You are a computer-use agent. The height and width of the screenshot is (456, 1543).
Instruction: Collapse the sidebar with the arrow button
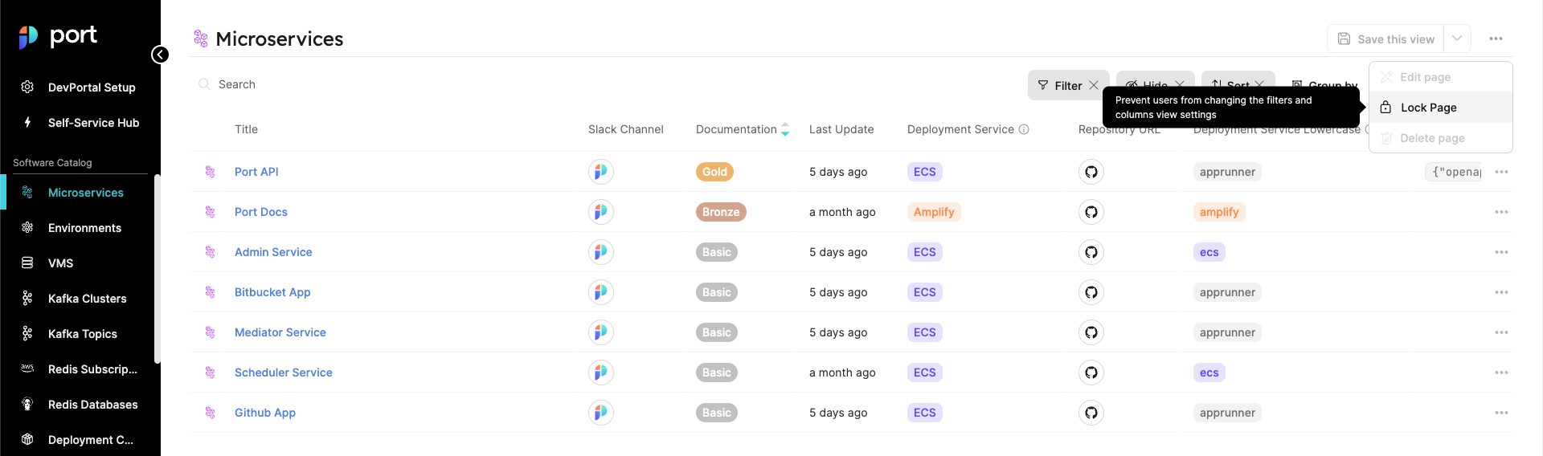[x=160, y=55]
